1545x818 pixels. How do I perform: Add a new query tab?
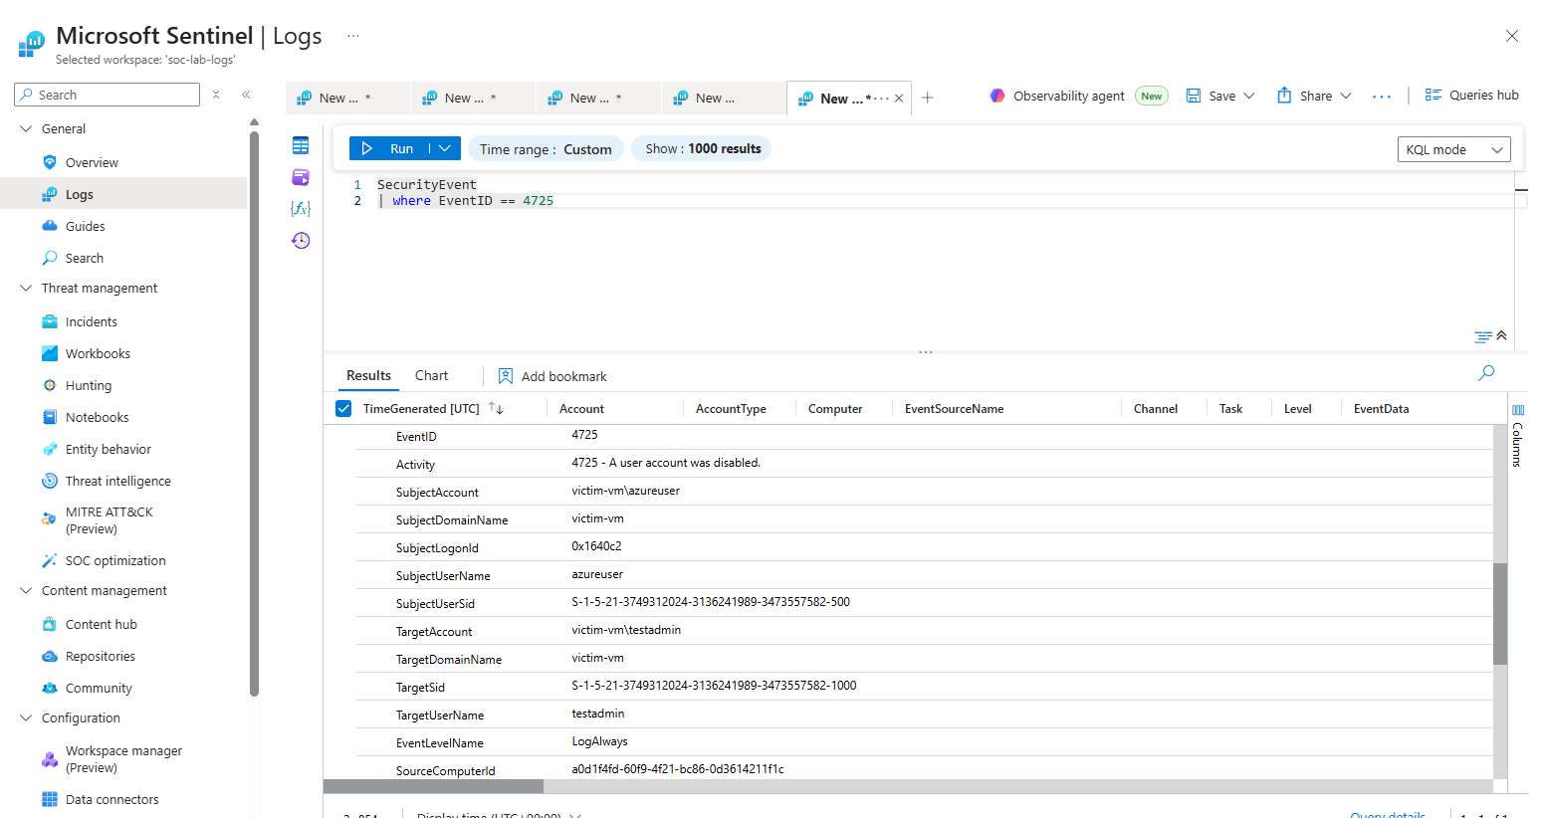pos(928,98)
